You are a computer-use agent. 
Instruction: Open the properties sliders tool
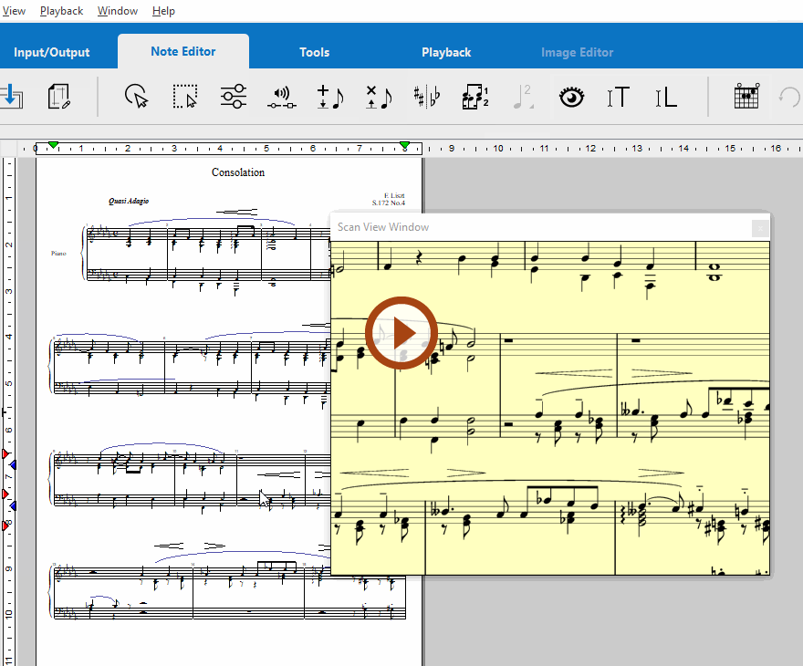233,97
